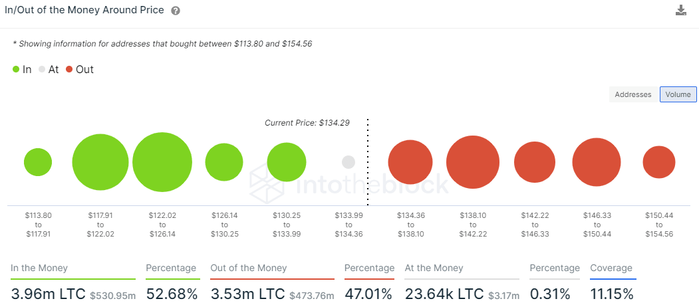Select the Volume view button
699x307 pixels.
pyautogui.click(x=678, y=94)
